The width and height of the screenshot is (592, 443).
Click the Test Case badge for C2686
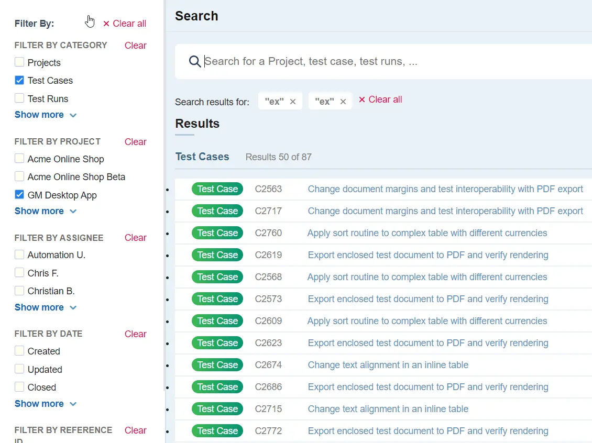point(217,387)
